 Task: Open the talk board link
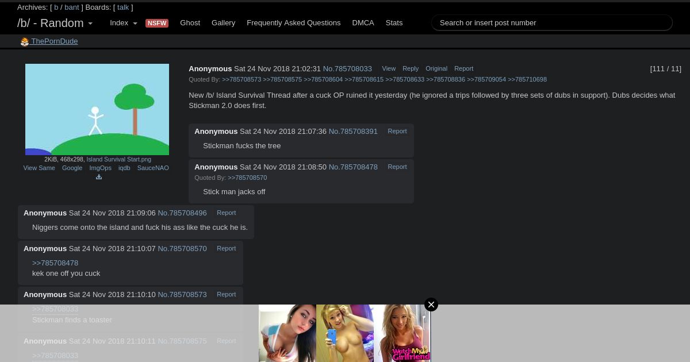coord(123,7)
